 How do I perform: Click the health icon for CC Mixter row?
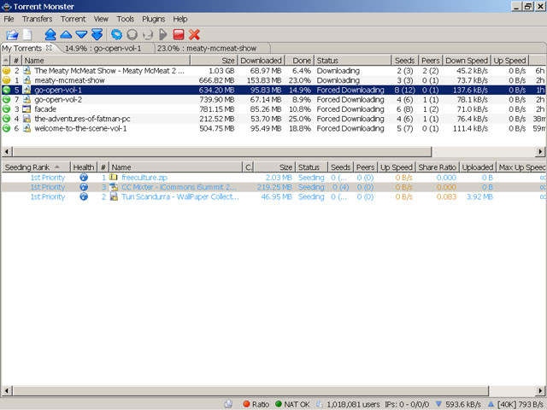pos(84,187)
